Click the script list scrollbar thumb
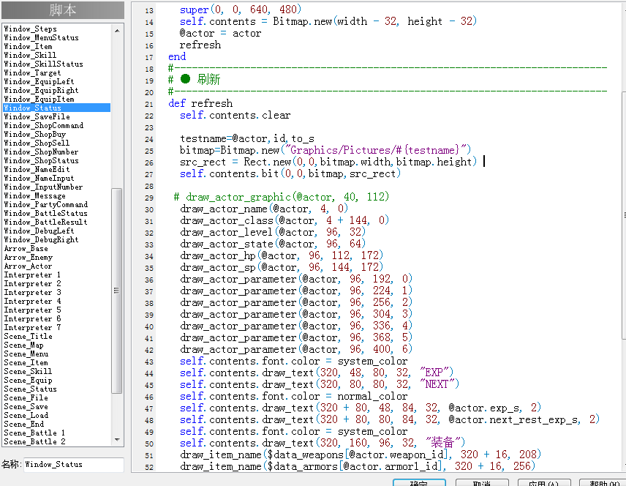The width and height of the screenshot is (626, 486). (117, 291)
